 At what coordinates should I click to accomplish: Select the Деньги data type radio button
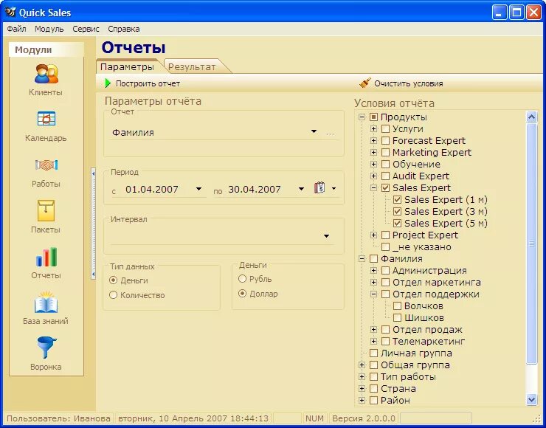point(113,280)
